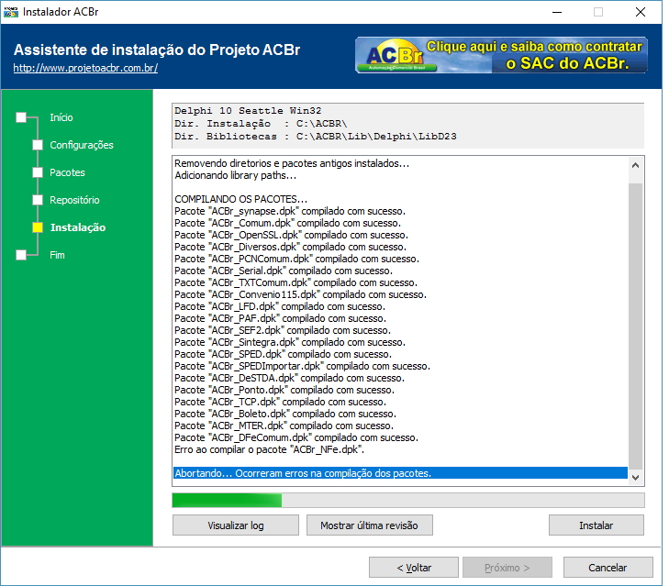Select the ACBr_LFD.dpk log line
The image size is (669, 586).
(280, 306)
